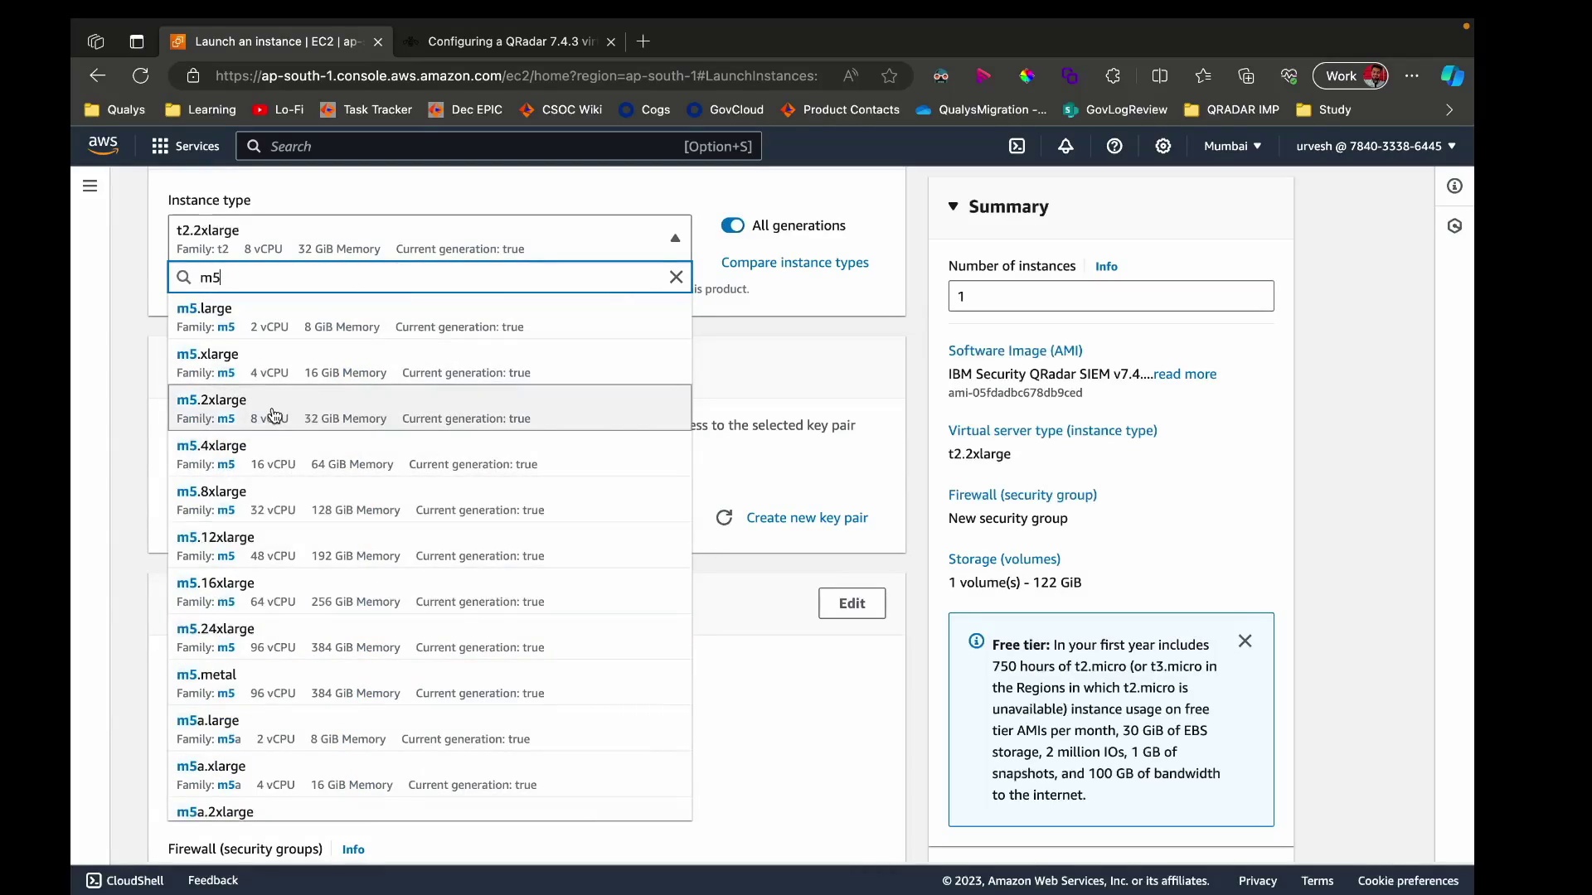The width and height of the screenshot is (1592, 895).
Task: Open the read aloud icon in address bar
Action: (851, 75)
